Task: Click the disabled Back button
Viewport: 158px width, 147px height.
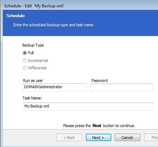Action: (69, 138)
